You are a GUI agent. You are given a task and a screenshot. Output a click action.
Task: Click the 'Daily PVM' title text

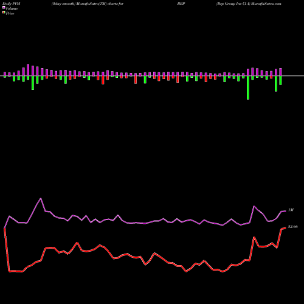(x=12, y=4)
